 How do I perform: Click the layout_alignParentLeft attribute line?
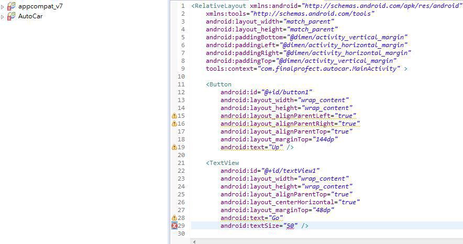(288, 116)
